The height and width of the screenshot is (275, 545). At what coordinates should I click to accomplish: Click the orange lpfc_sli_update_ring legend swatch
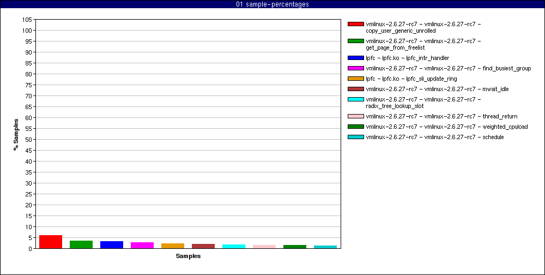(355, 79)
